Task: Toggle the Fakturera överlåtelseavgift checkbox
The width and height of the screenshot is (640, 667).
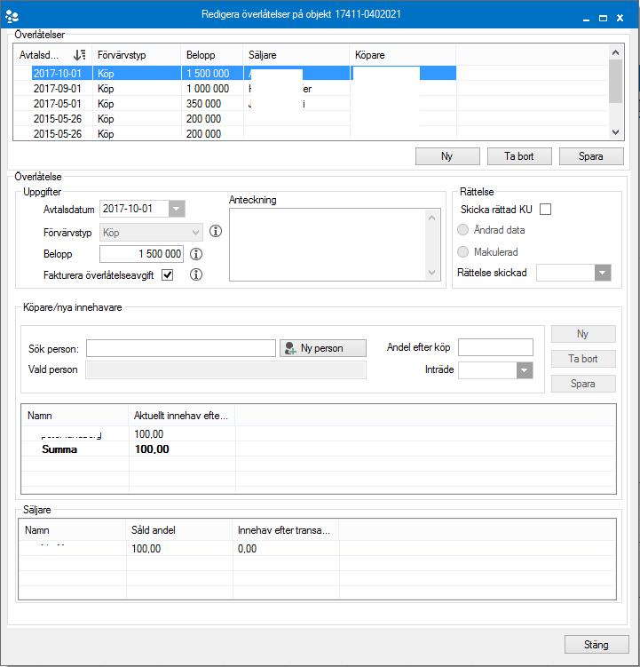Action: 168,274
